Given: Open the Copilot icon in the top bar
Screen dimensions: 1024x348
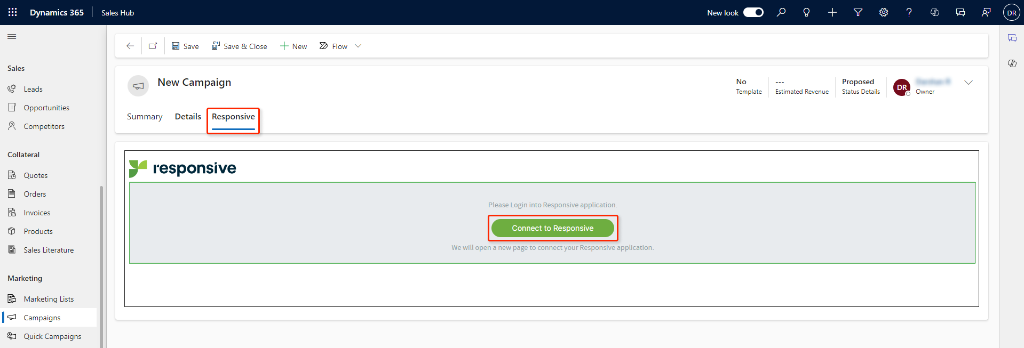Looking at the screenshot, I should pyautogui.click(x=935, y=12).
